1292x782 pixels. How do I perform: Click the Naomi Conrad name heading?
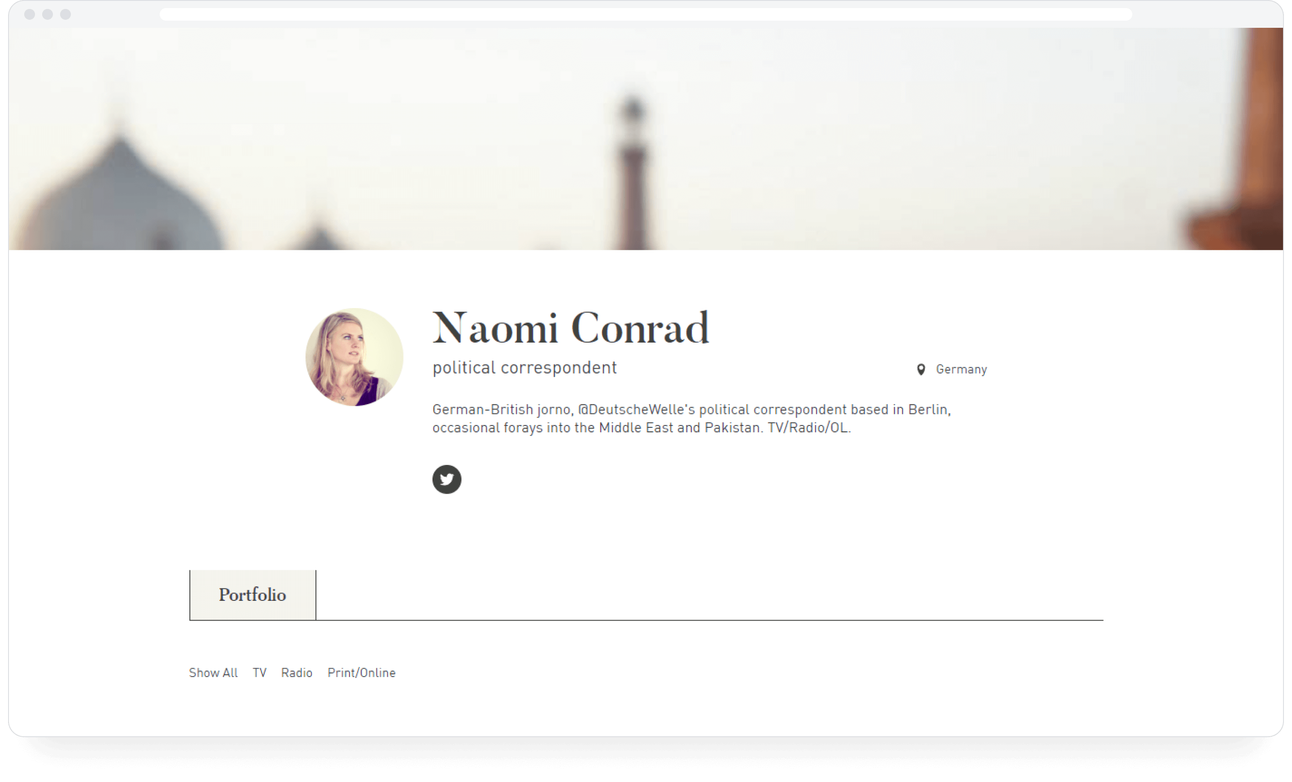point(571,328)
